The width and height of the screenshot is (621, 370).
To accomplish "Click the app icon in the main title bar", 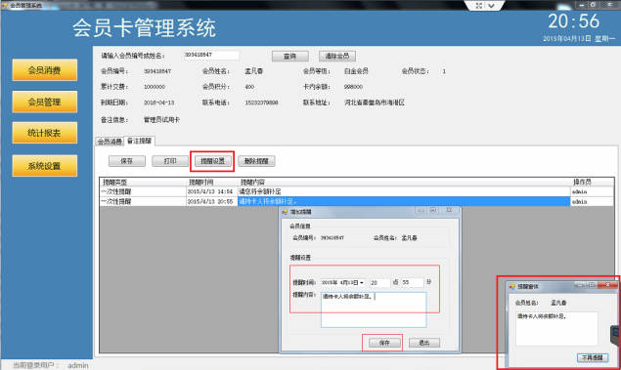I will 5,5.
